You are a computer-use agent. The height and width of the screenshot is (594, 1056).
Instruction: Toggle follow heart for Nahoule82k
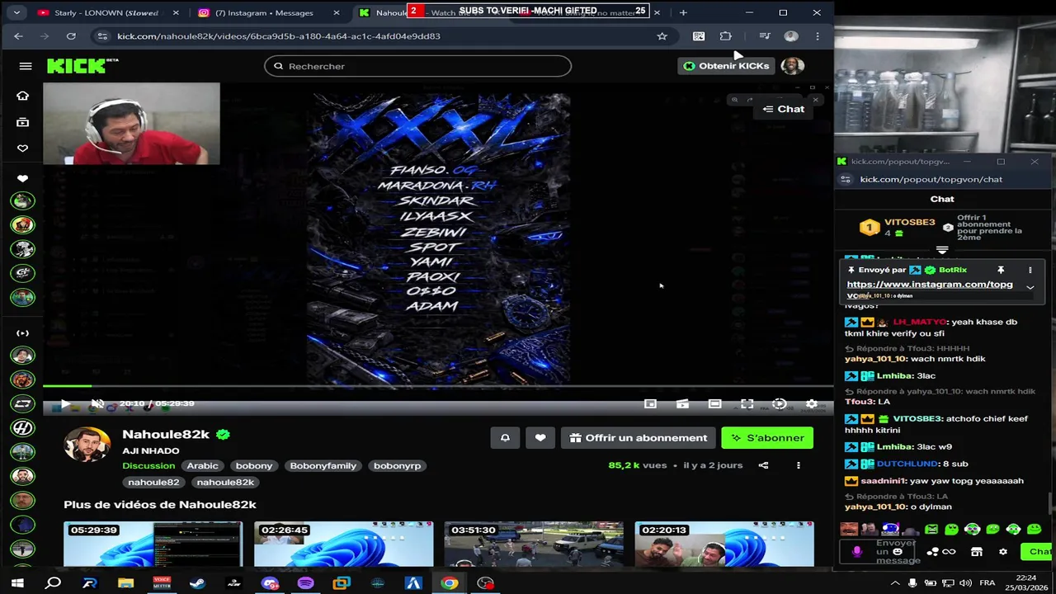(x=540, y=438)
